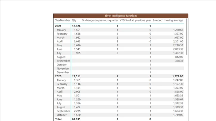The width and height of the screenshot is (216, 121).
Task: Select the December row label
Action: click(63, 72)
